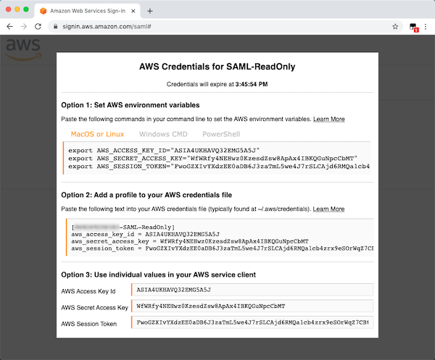Viewport: 435px width, 360px height.
Task: Click the AWS Secret Access Key label
Action: tap(94, 308)
